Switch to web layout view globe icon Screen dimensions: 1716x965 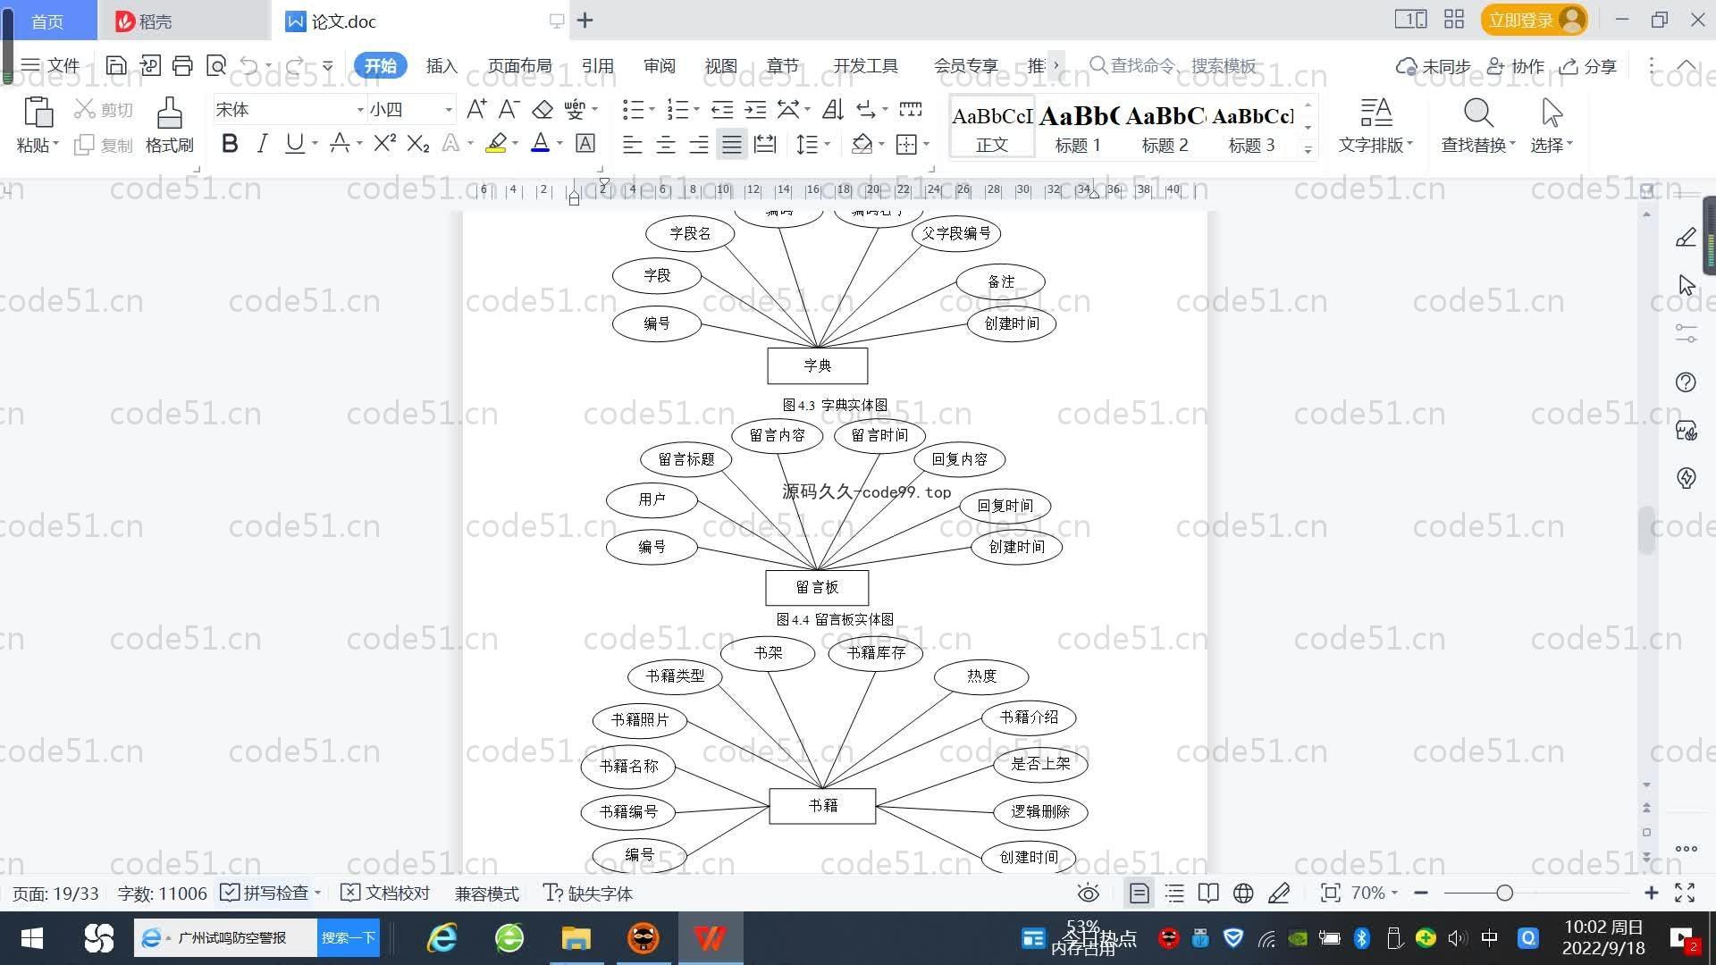click(1243, 893)
